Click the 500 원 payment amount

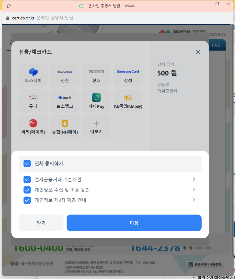tap(167, 73)
